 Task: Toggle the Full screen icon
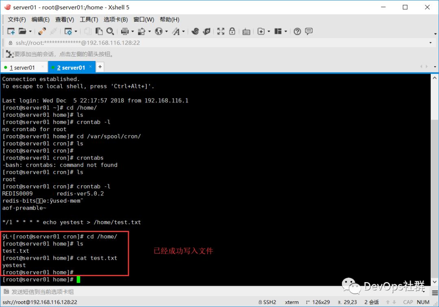(x=221, y=31)
